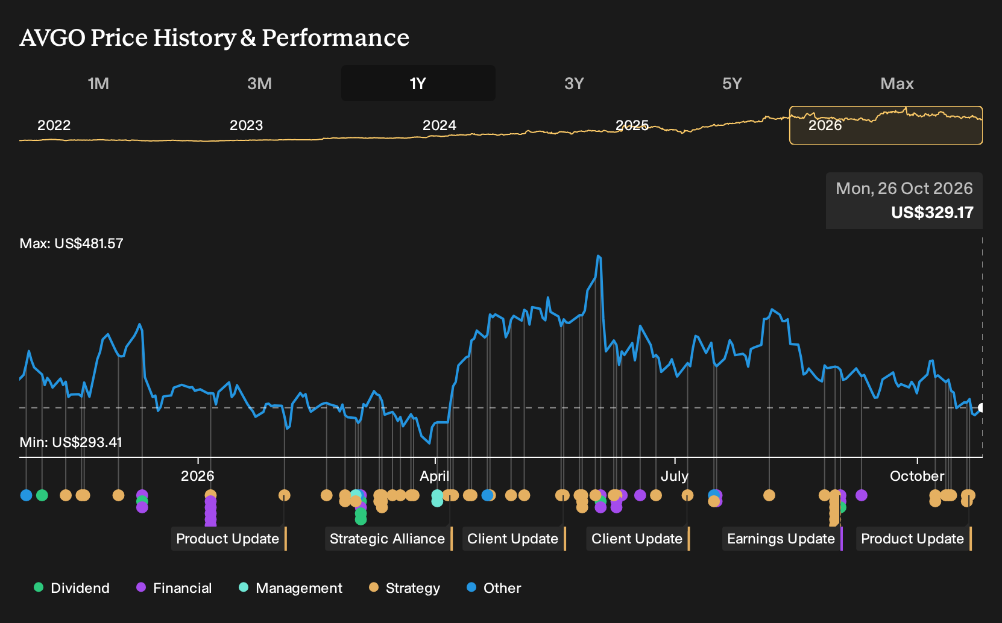Click the Max: US$481.57 label
The width and height of the screenshot is (1002, 623).
[x=71, y=243]
